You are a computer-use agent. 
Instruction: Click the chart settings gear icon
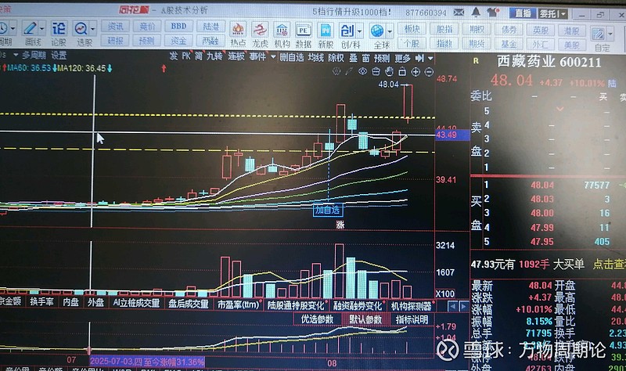336,71
